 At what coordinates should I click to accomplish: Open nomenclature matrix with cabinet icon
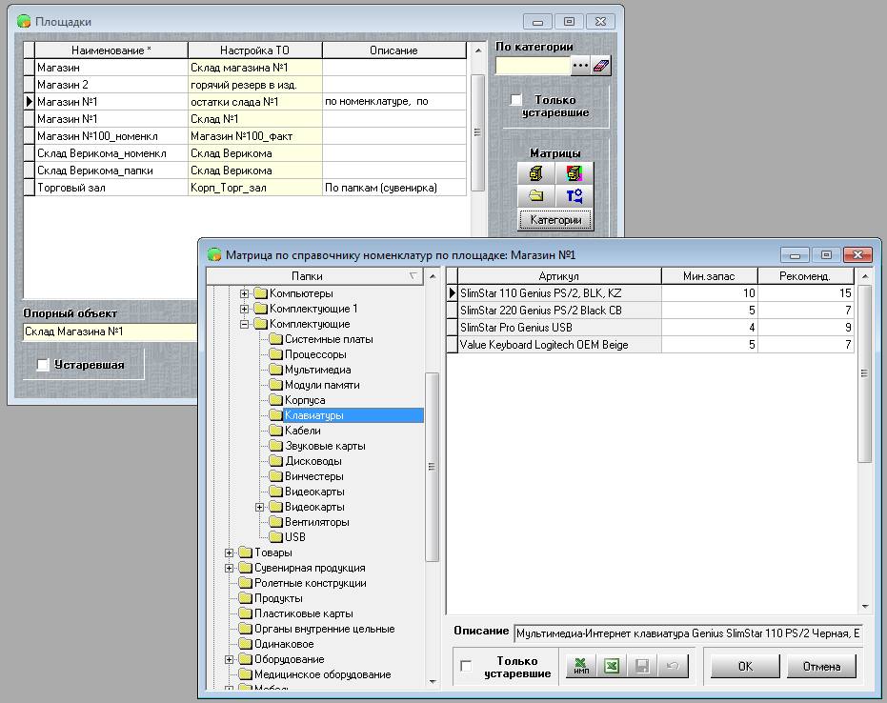[x=535, y=173]
